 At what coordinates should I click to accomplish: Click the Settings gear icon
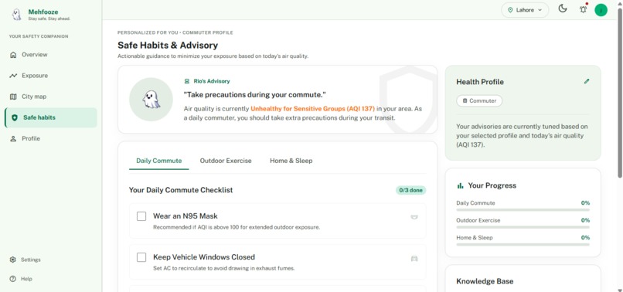tap(12, 260)
